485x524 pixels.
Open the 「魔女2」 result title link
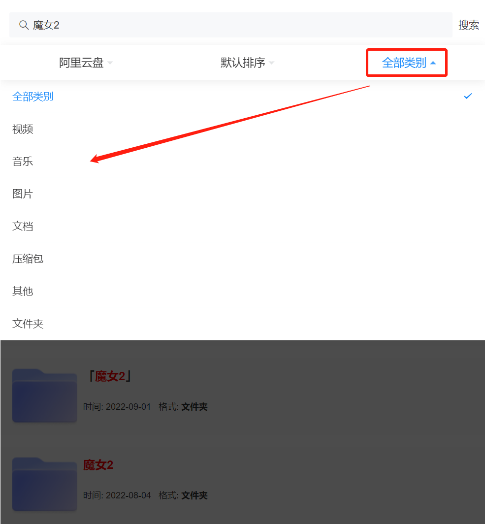(x=110, y=376)
